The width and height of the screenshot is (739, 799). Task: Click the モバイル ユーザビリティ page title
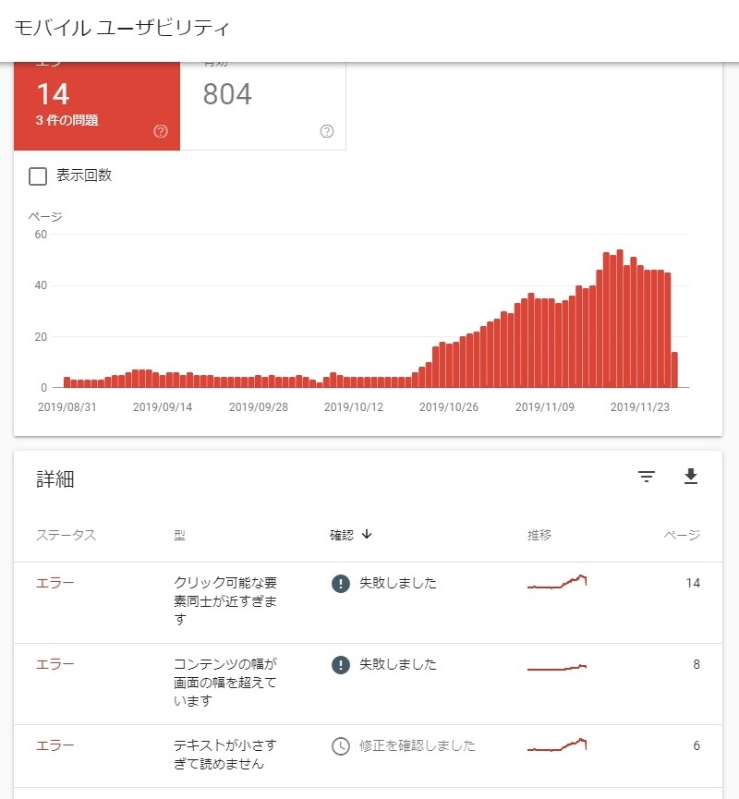121,28
